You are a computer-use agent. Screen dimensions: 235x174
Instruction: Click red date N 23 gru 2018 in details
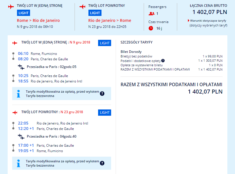click(72, 112)
